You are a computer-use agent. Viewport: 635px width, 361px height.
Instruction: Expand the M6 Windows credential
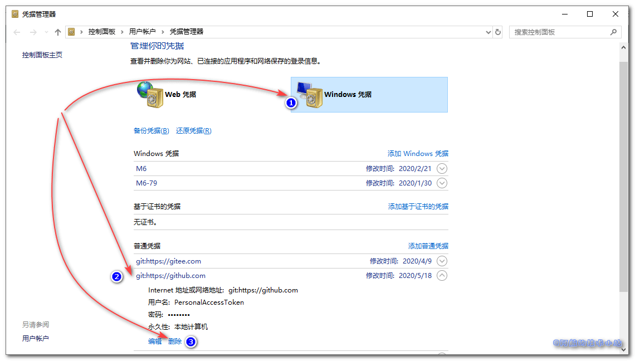tap(441, 168)
